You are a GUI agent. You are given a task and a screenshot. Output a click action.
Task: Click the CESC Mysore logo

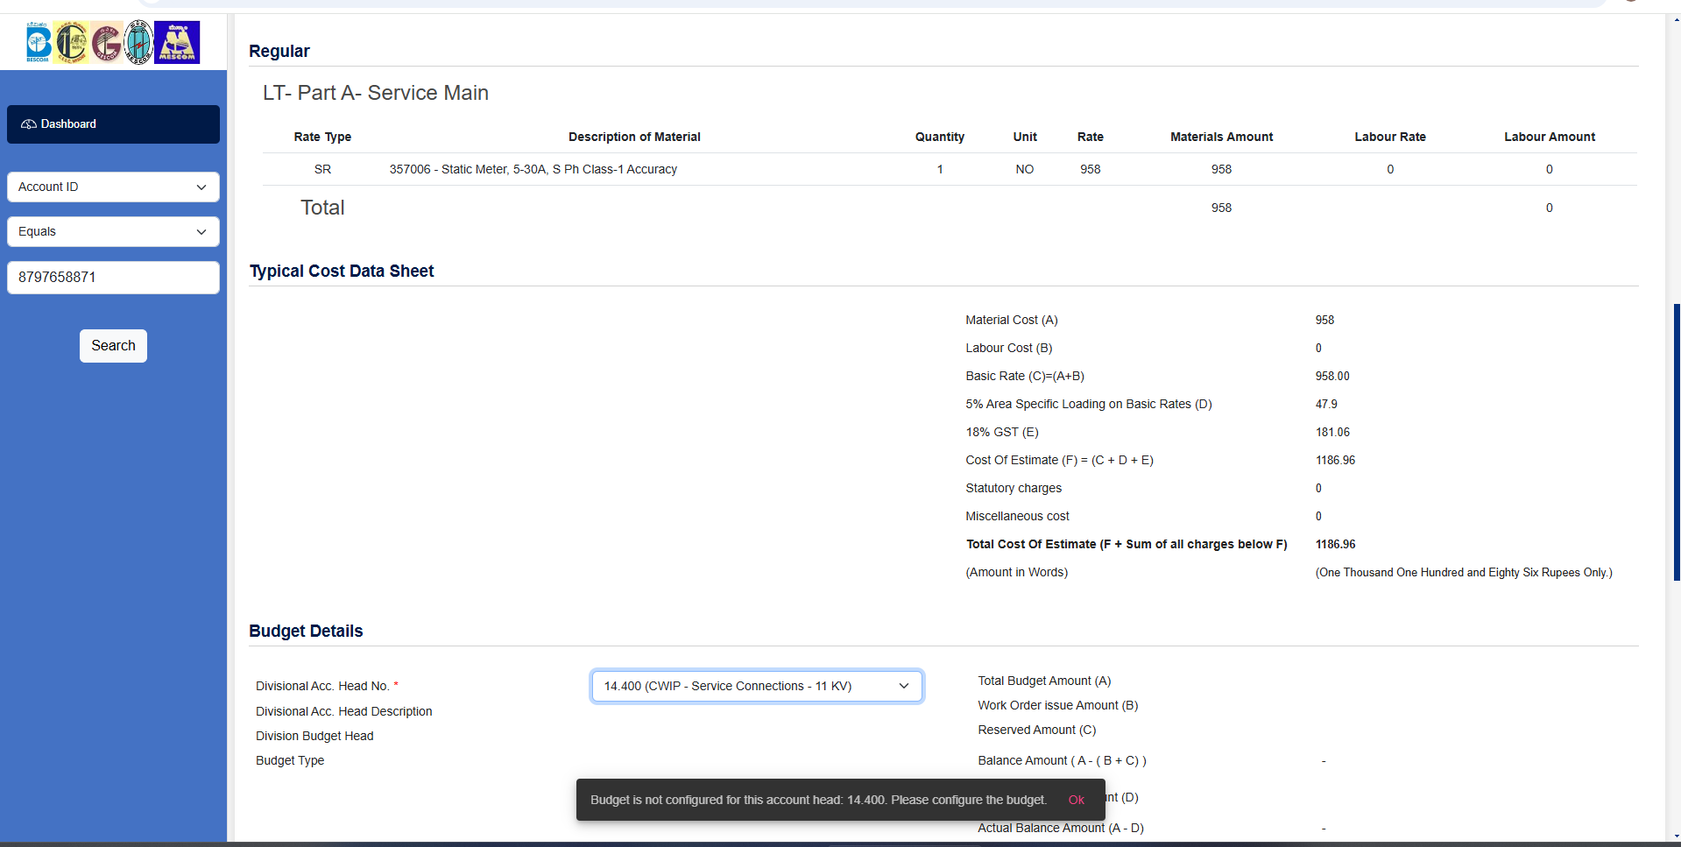click(72, 43)
